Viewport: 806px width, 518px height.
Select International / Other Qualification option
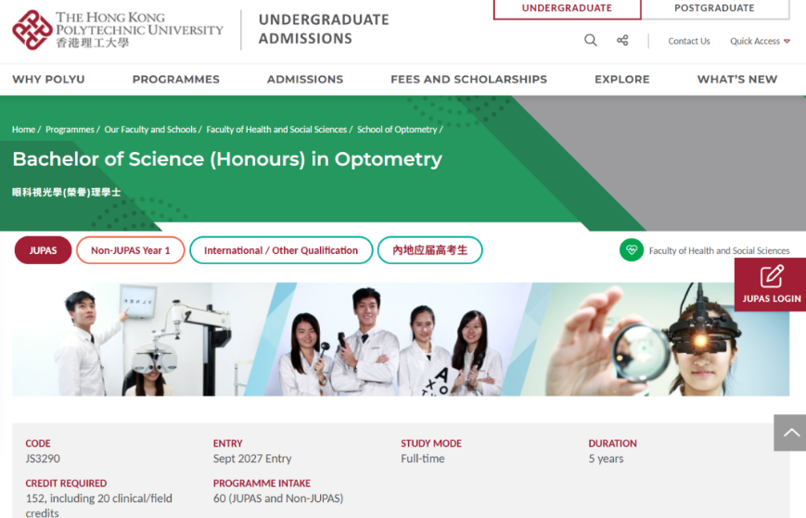[281, 250]
